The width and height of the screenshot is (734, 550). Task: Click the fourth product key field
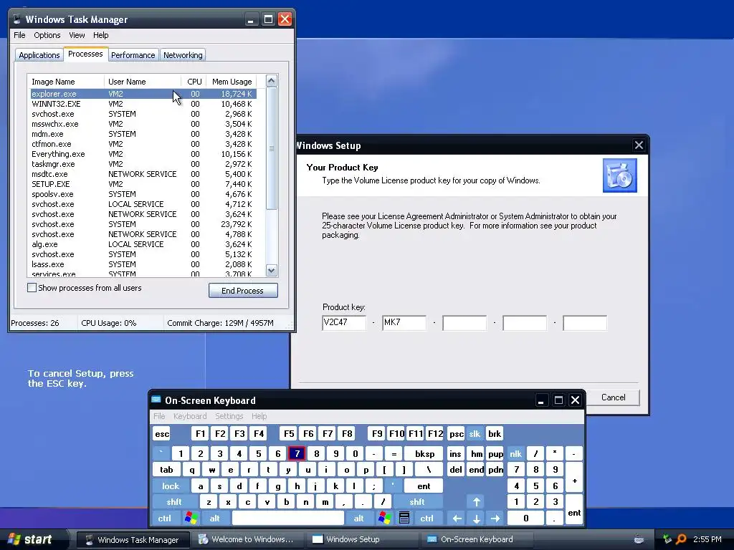pos(524,323)
